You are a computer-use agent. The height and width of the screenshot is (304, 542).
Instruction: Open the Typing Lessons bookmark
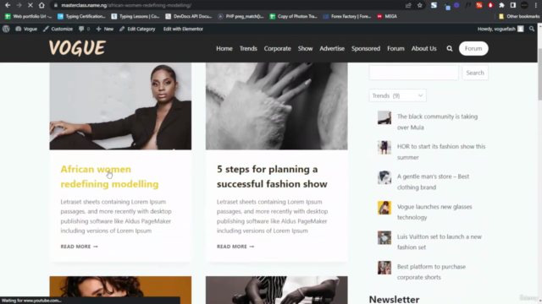click(135, 16)
